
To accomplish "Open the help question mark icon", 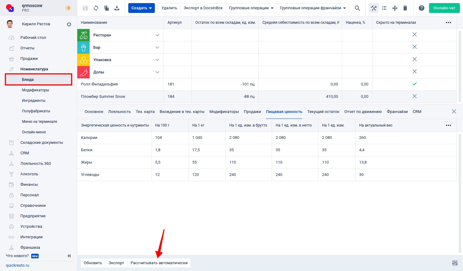I will [421, 8].
